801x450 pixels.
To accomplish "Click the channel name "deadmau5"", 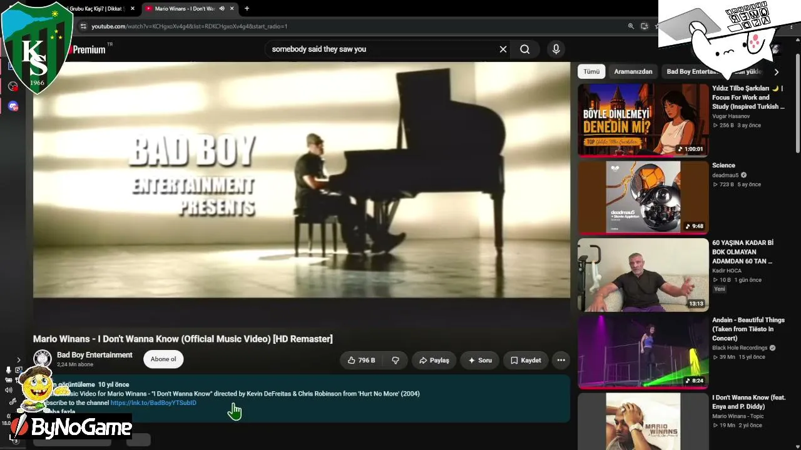I will pos(725,176).
